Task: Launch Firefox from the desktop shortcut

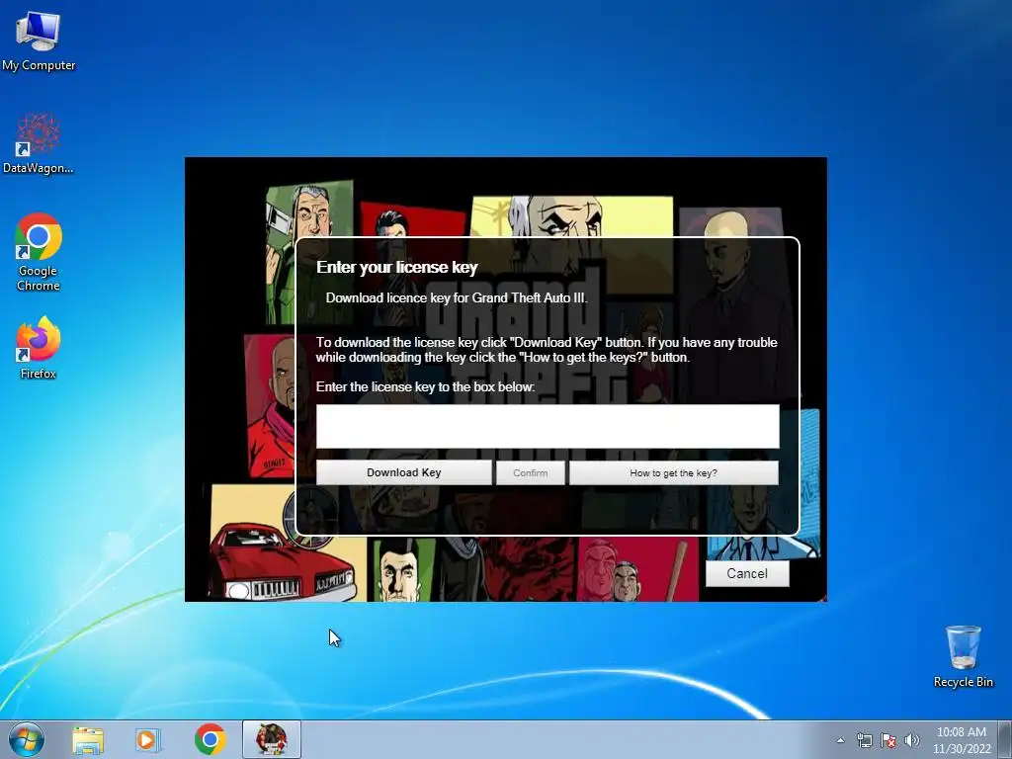Action: (39, 348)
